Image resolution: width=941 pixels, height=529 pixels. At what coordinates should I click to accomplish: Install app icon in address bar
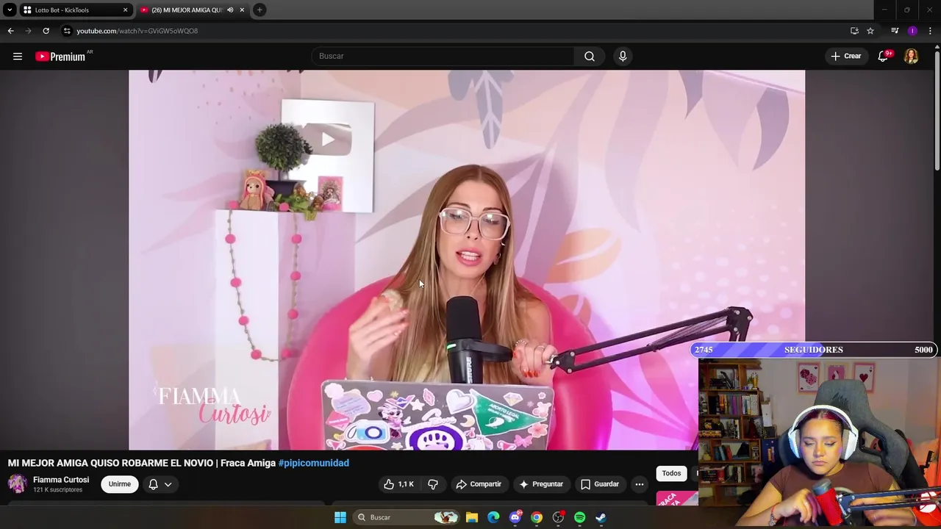854,31
